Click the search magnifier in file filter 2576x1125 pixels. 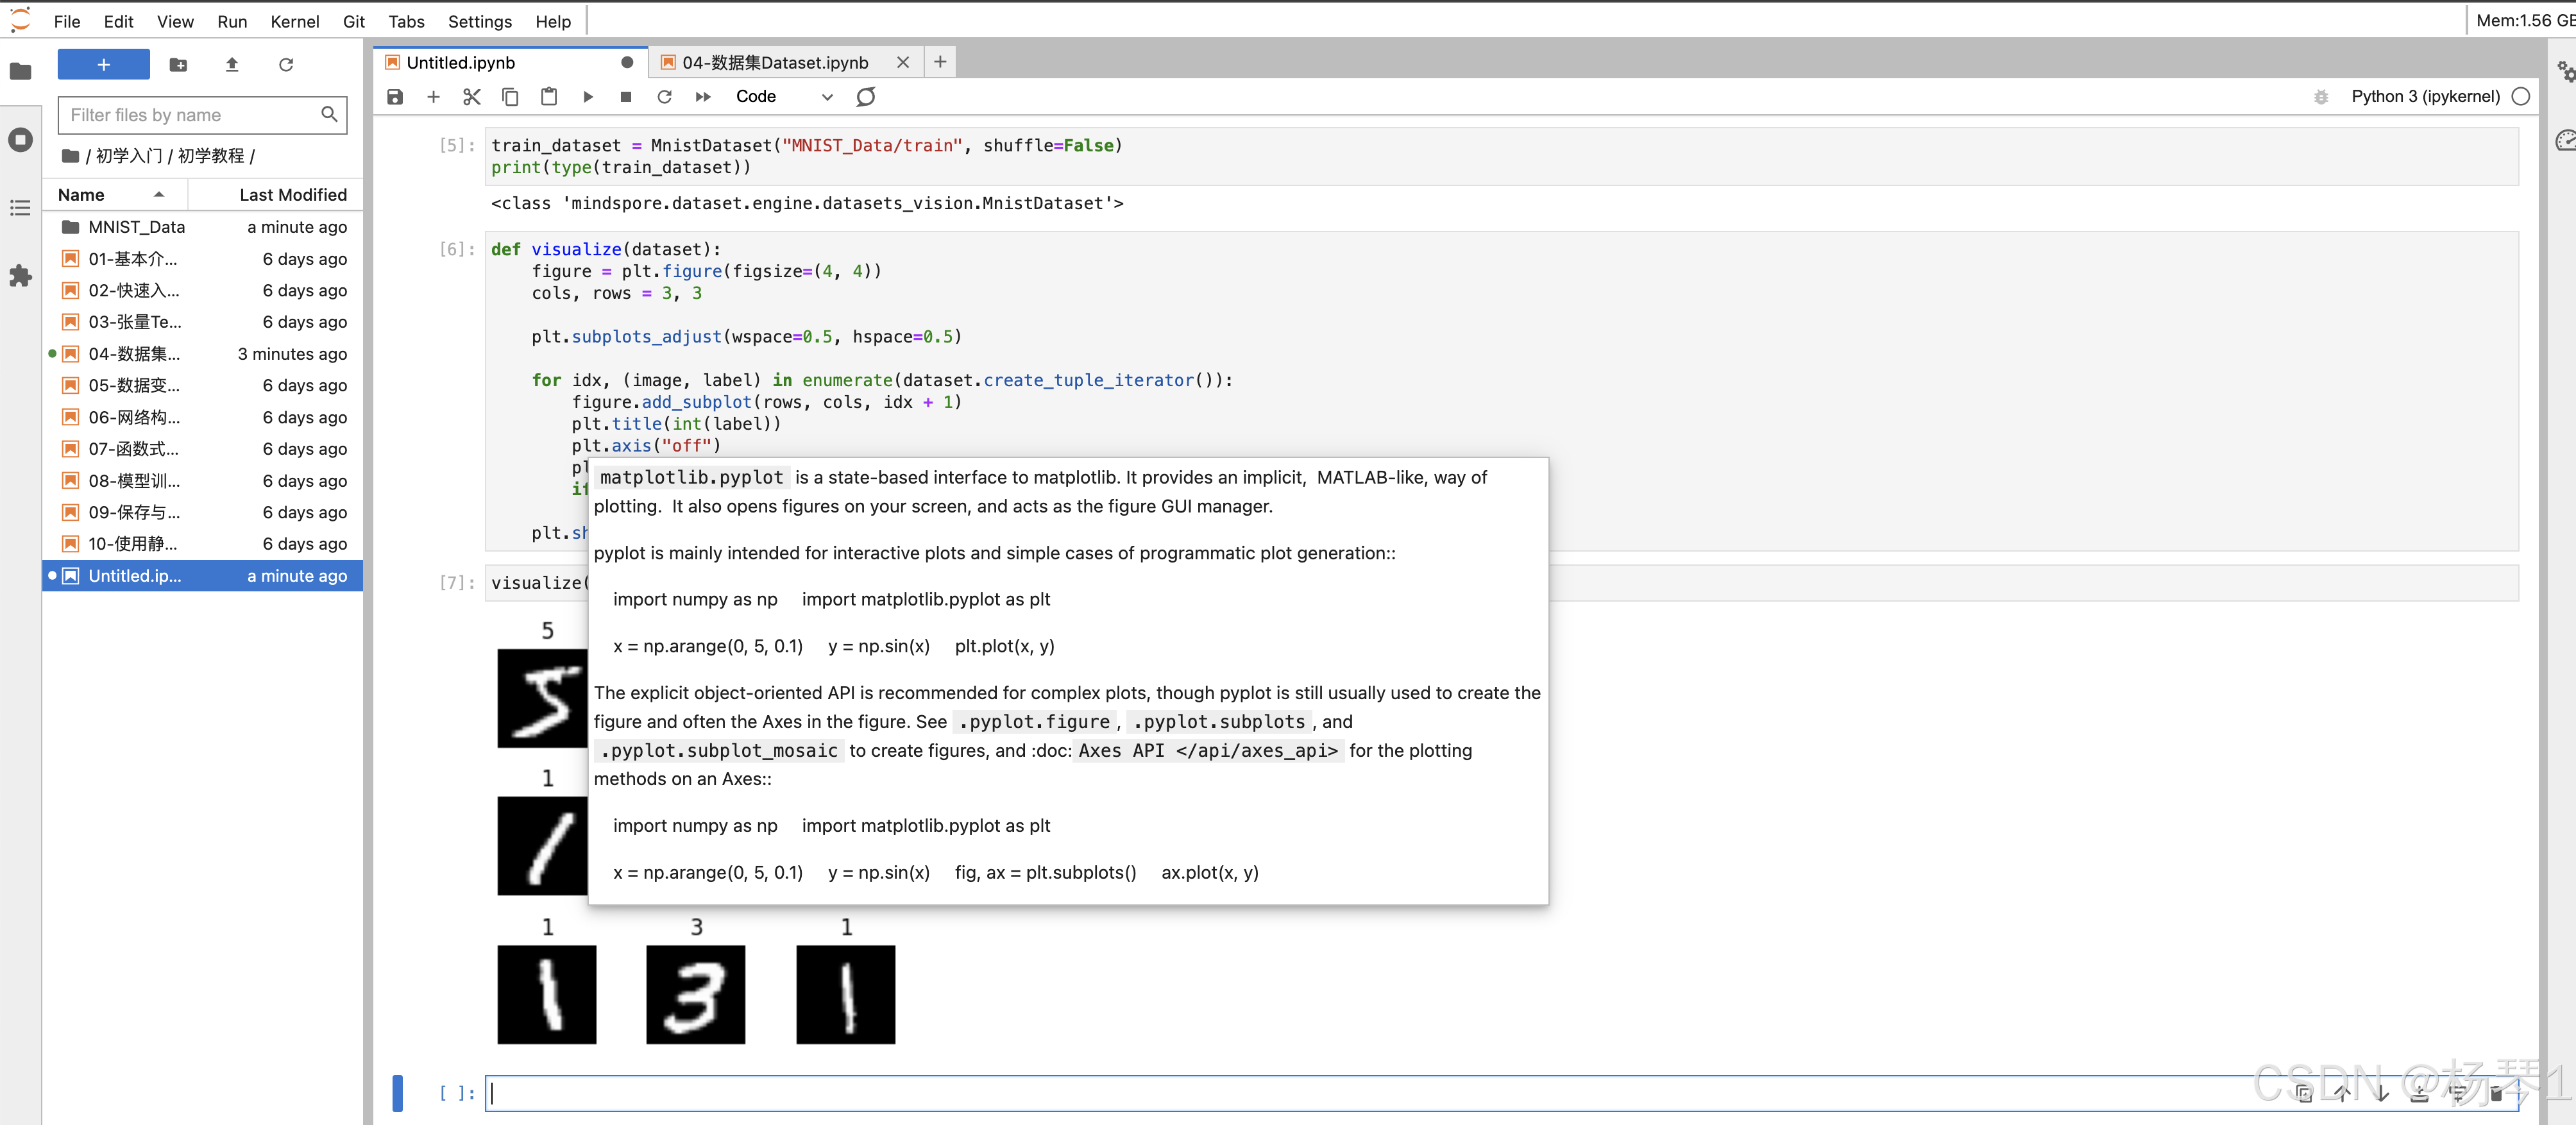coord(329,115)
